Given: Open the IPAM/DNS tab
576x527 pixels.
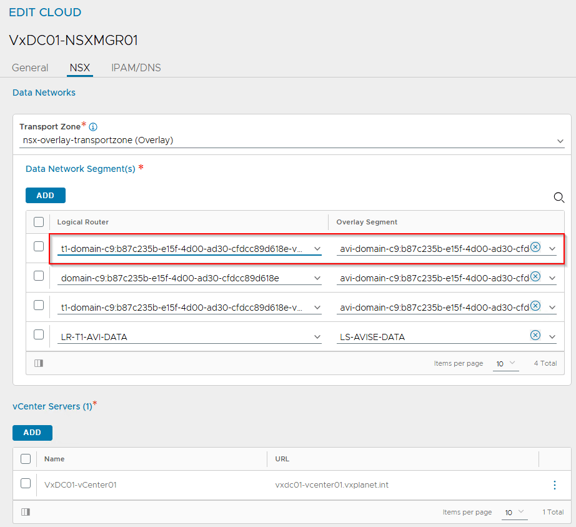Looking at the screenshot, I should point(136,68).
